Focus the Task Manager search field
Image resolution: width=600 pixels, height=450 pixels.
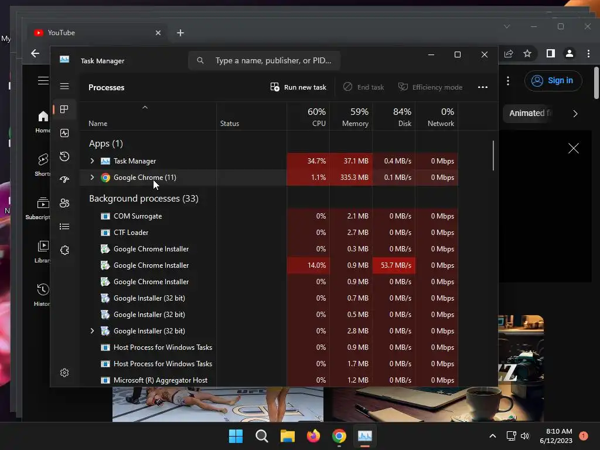tap(264, 60)
